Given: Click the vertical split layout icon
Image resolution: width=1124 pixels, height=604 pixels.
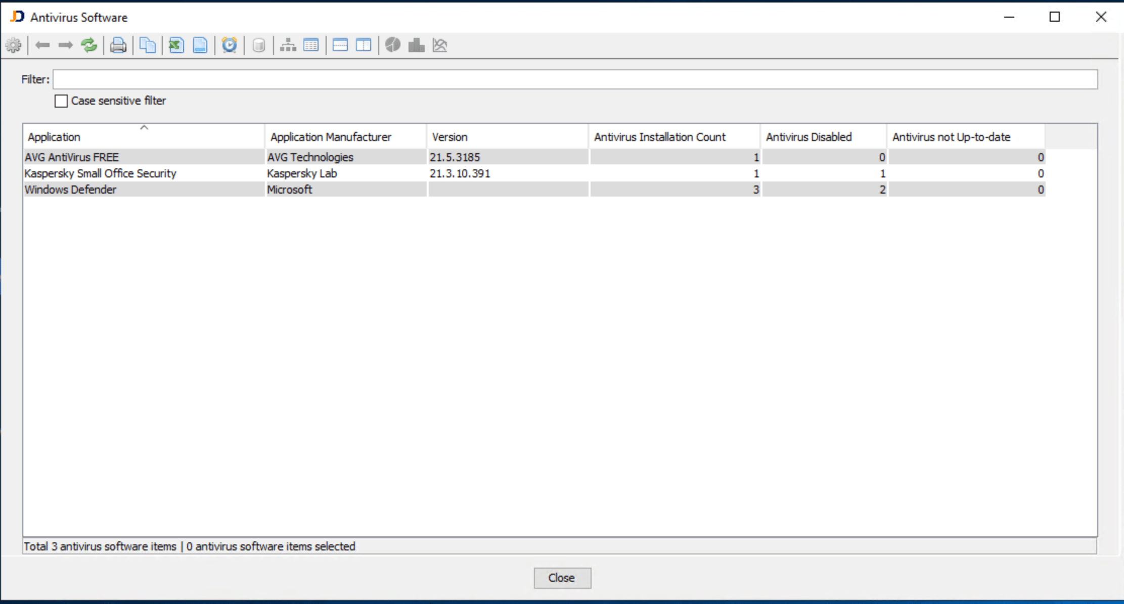Looking at the screenshot, I should 364,45.
